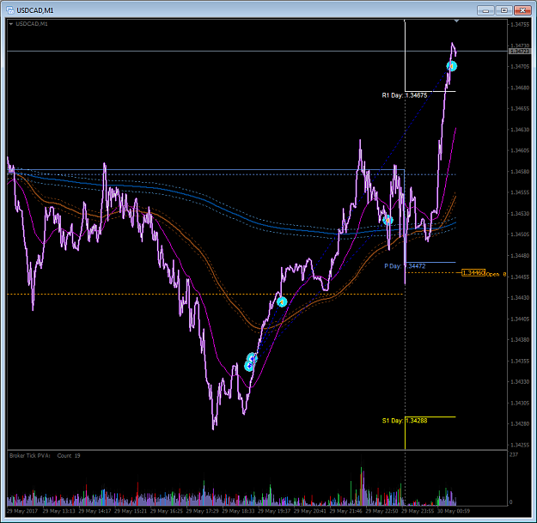
Task: Maximize the USDCAD,M1 chart window
Action: pyautogui.click(x=504, y=10)
